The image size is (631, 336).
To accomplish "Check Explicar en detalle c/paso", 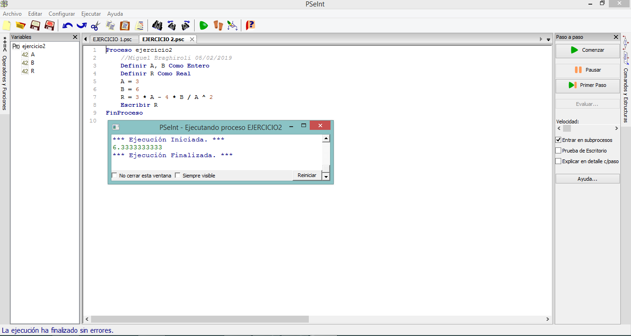I will (x=557, y=161).
